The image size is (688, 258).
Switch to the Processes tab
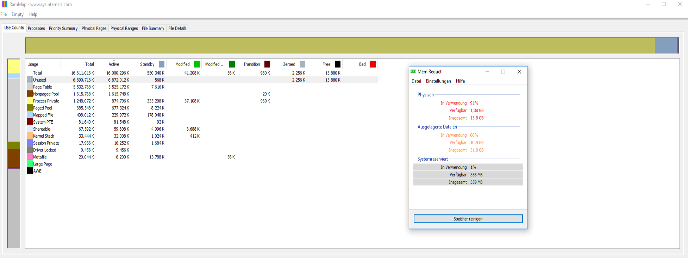(x=36, y=29)
